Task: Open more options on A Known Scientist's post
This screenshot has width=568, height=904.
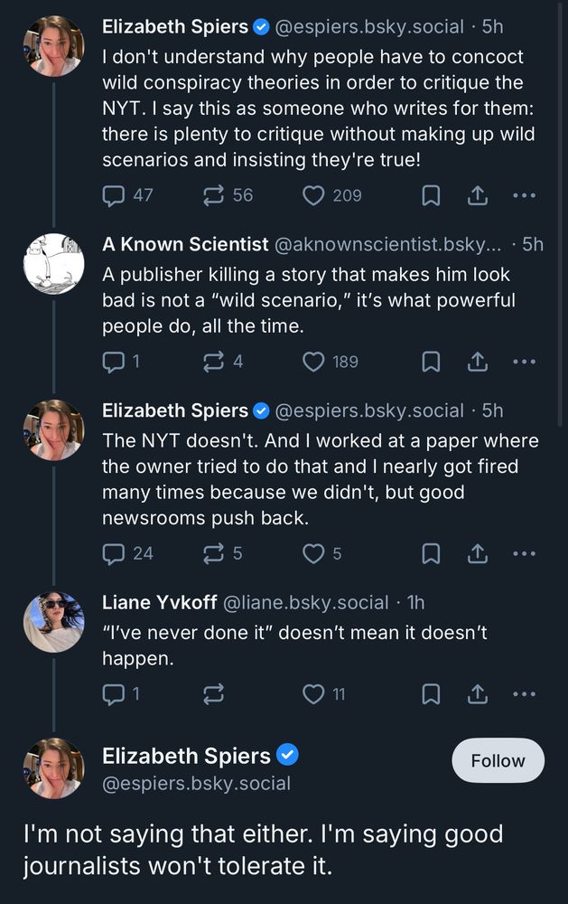Action: [524, 362]
